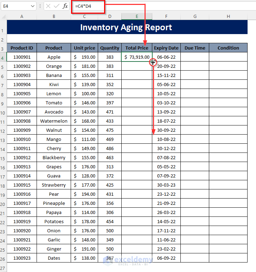256x272 pixels.
Task: Select row 12 header
Action: coord(3,130)
